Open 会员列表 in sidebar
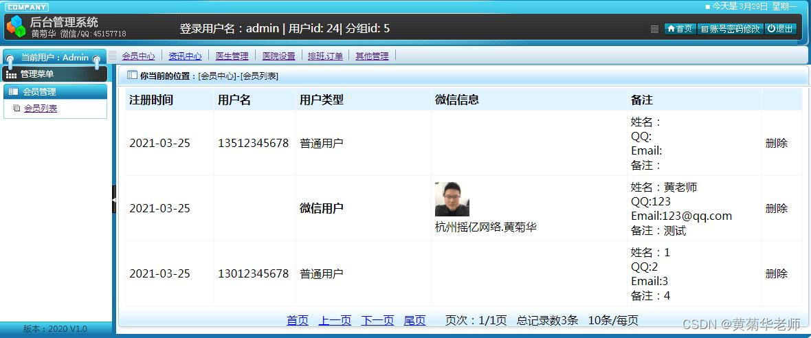 tap(41, 109)
